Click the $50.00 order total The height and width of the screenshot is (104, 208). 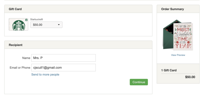coord(190,77)
